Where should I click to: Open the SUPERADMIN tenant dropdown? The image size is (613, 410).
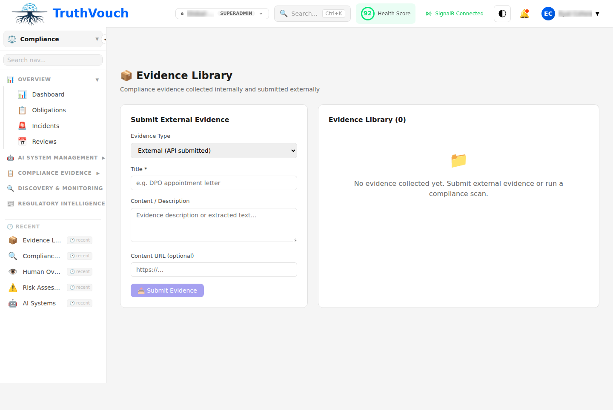tap(222, 13)
